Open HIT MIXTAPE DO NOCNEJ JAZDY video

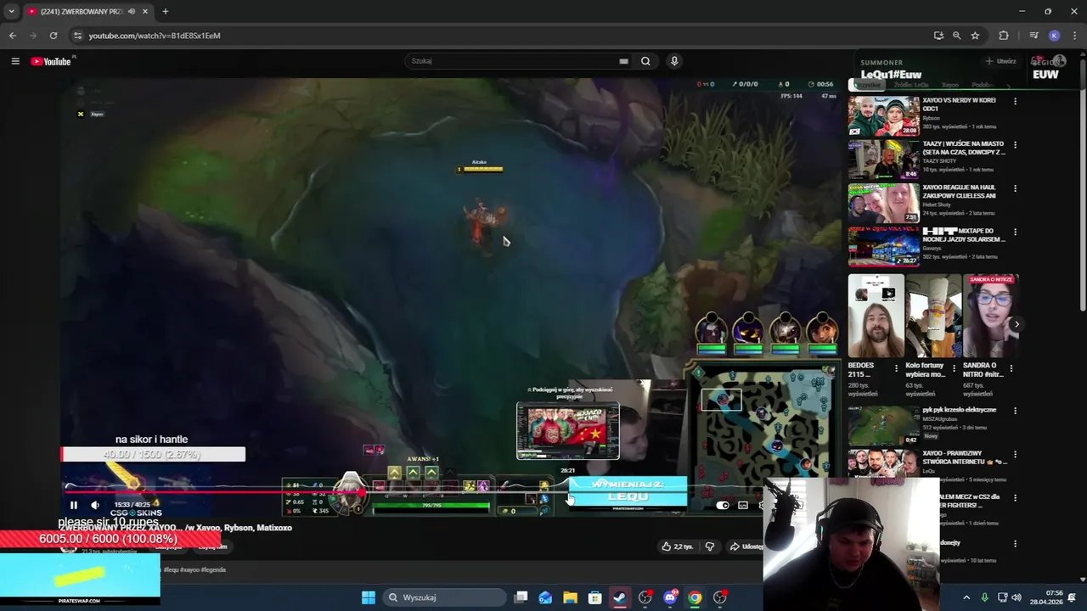coord(884,246)
